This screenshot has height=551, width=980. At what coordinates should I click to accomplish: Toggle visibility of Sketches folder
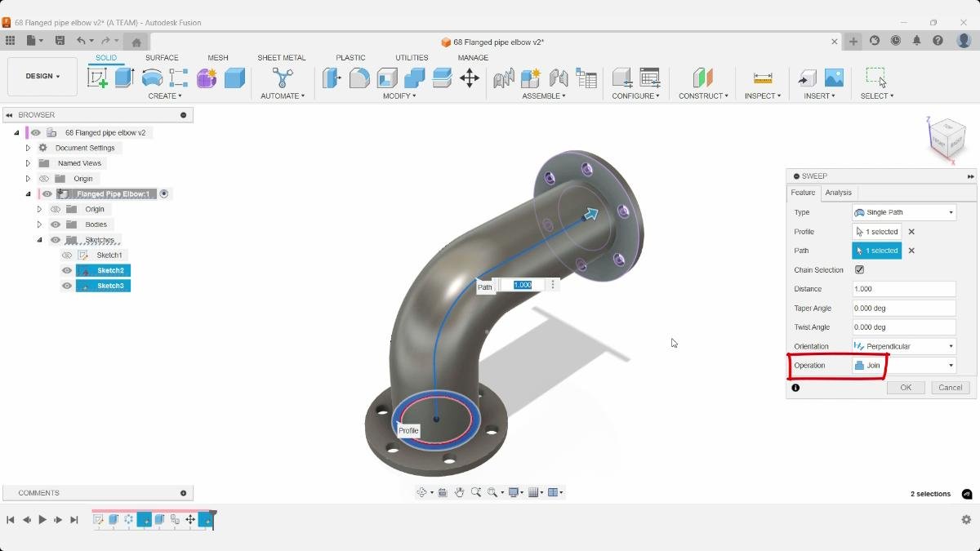56,240
